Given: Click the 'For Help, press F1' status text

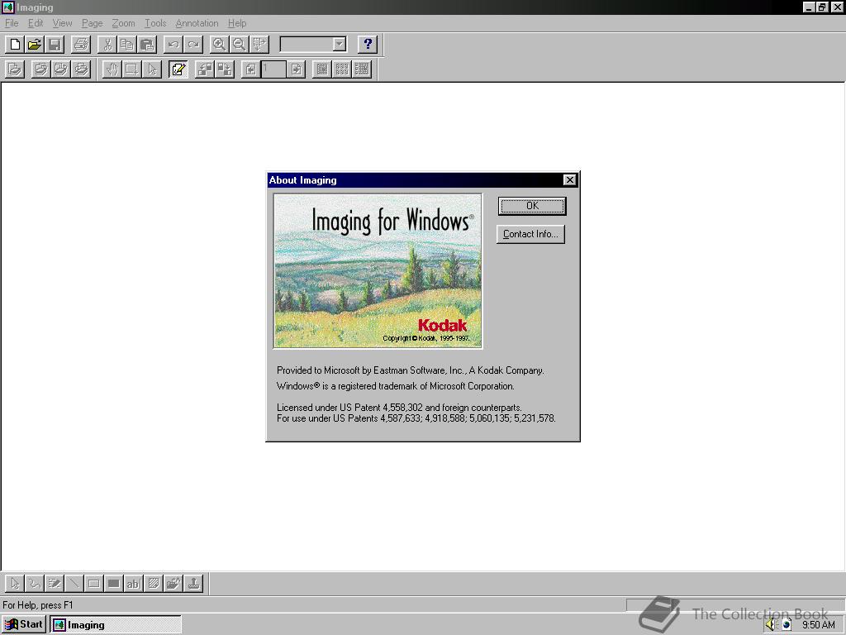Looking at the screenshot, I should coord(38,605).
